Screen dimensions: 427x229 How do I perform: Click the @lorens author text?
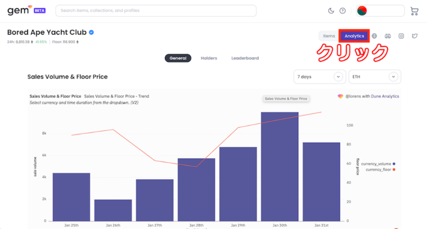[353, 96]
